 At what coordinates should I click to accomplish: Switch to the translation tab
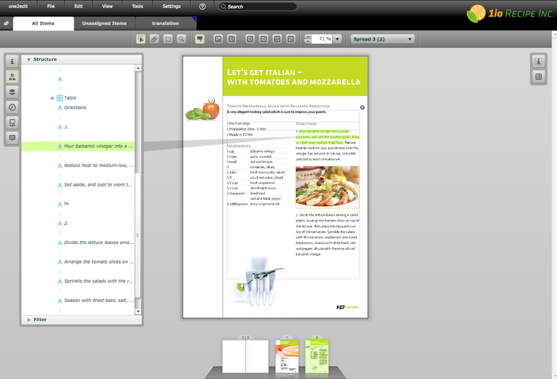[165, 23]
